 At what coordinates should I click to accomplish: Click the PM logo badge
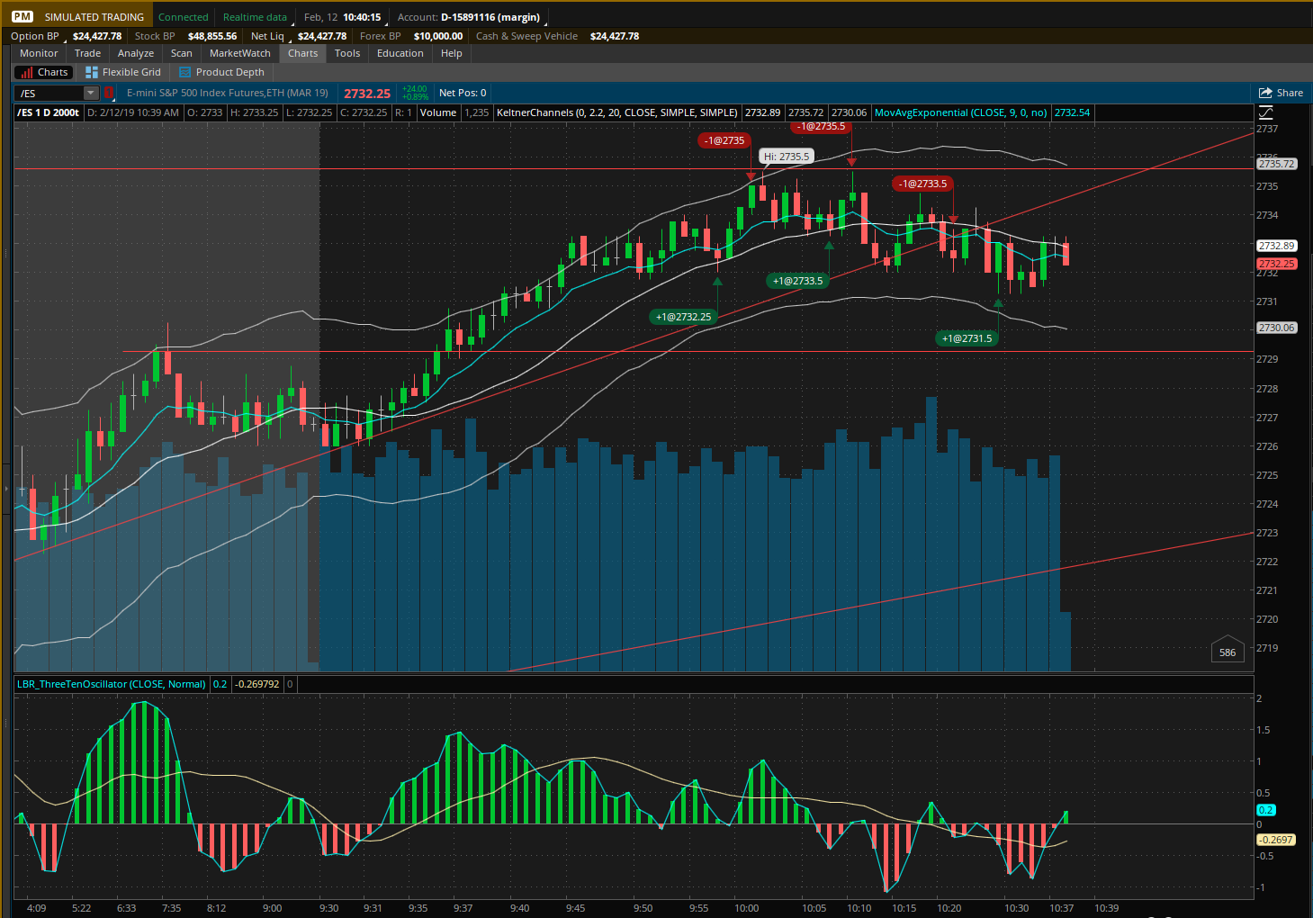point(22,17)
